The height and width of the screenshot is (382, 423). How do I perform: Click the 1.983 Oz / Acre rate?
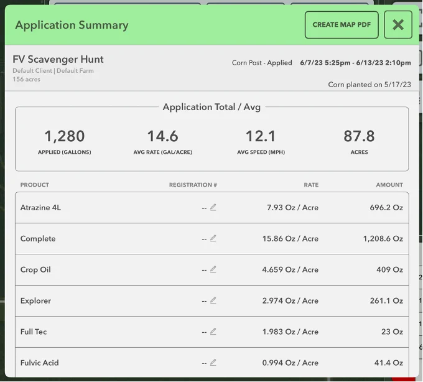click(x=291, y=332)
